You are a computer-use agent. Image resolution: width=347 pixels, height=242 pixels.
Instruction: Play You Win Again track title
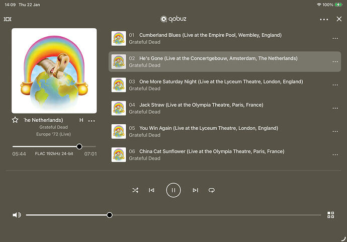click(209, 128)
